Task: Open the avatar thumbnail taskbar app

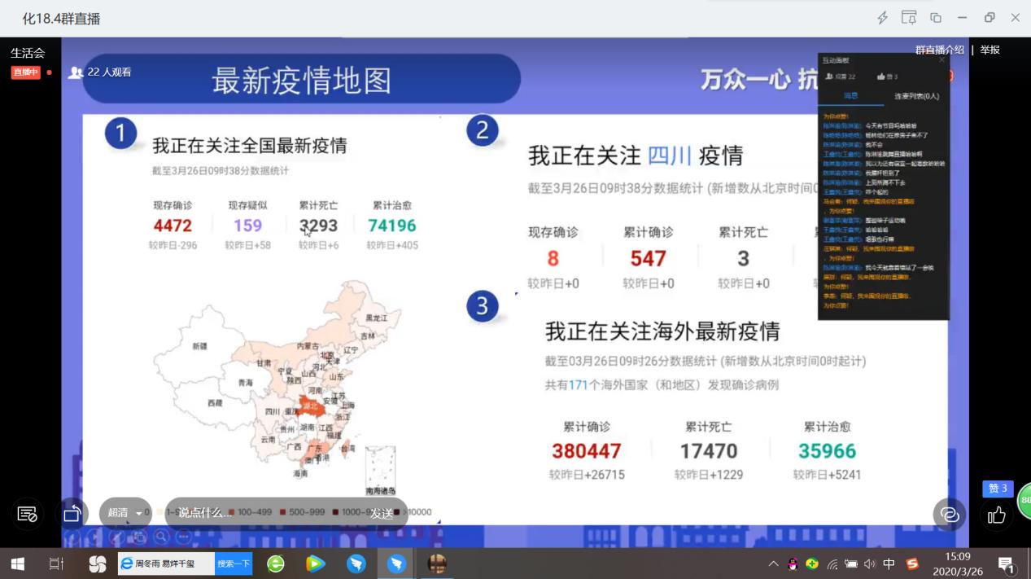Action: pos(437,564)
